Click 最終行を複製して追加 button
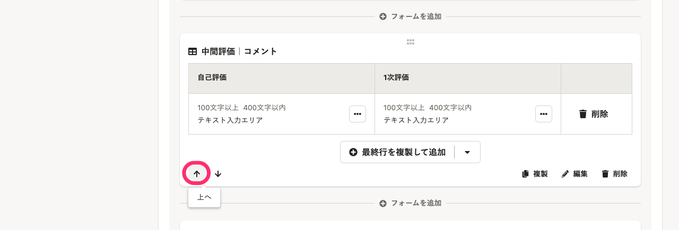This screenshot has width=679, height=230. point(397,152)
